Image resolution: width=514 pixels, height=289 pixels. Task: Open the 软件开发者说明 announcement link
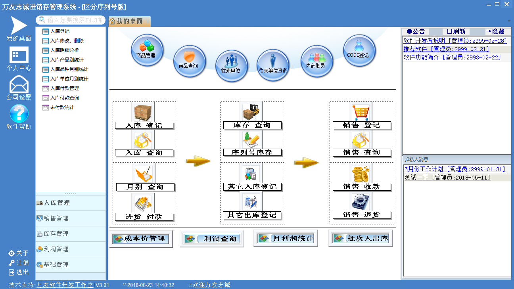(455, 40)
